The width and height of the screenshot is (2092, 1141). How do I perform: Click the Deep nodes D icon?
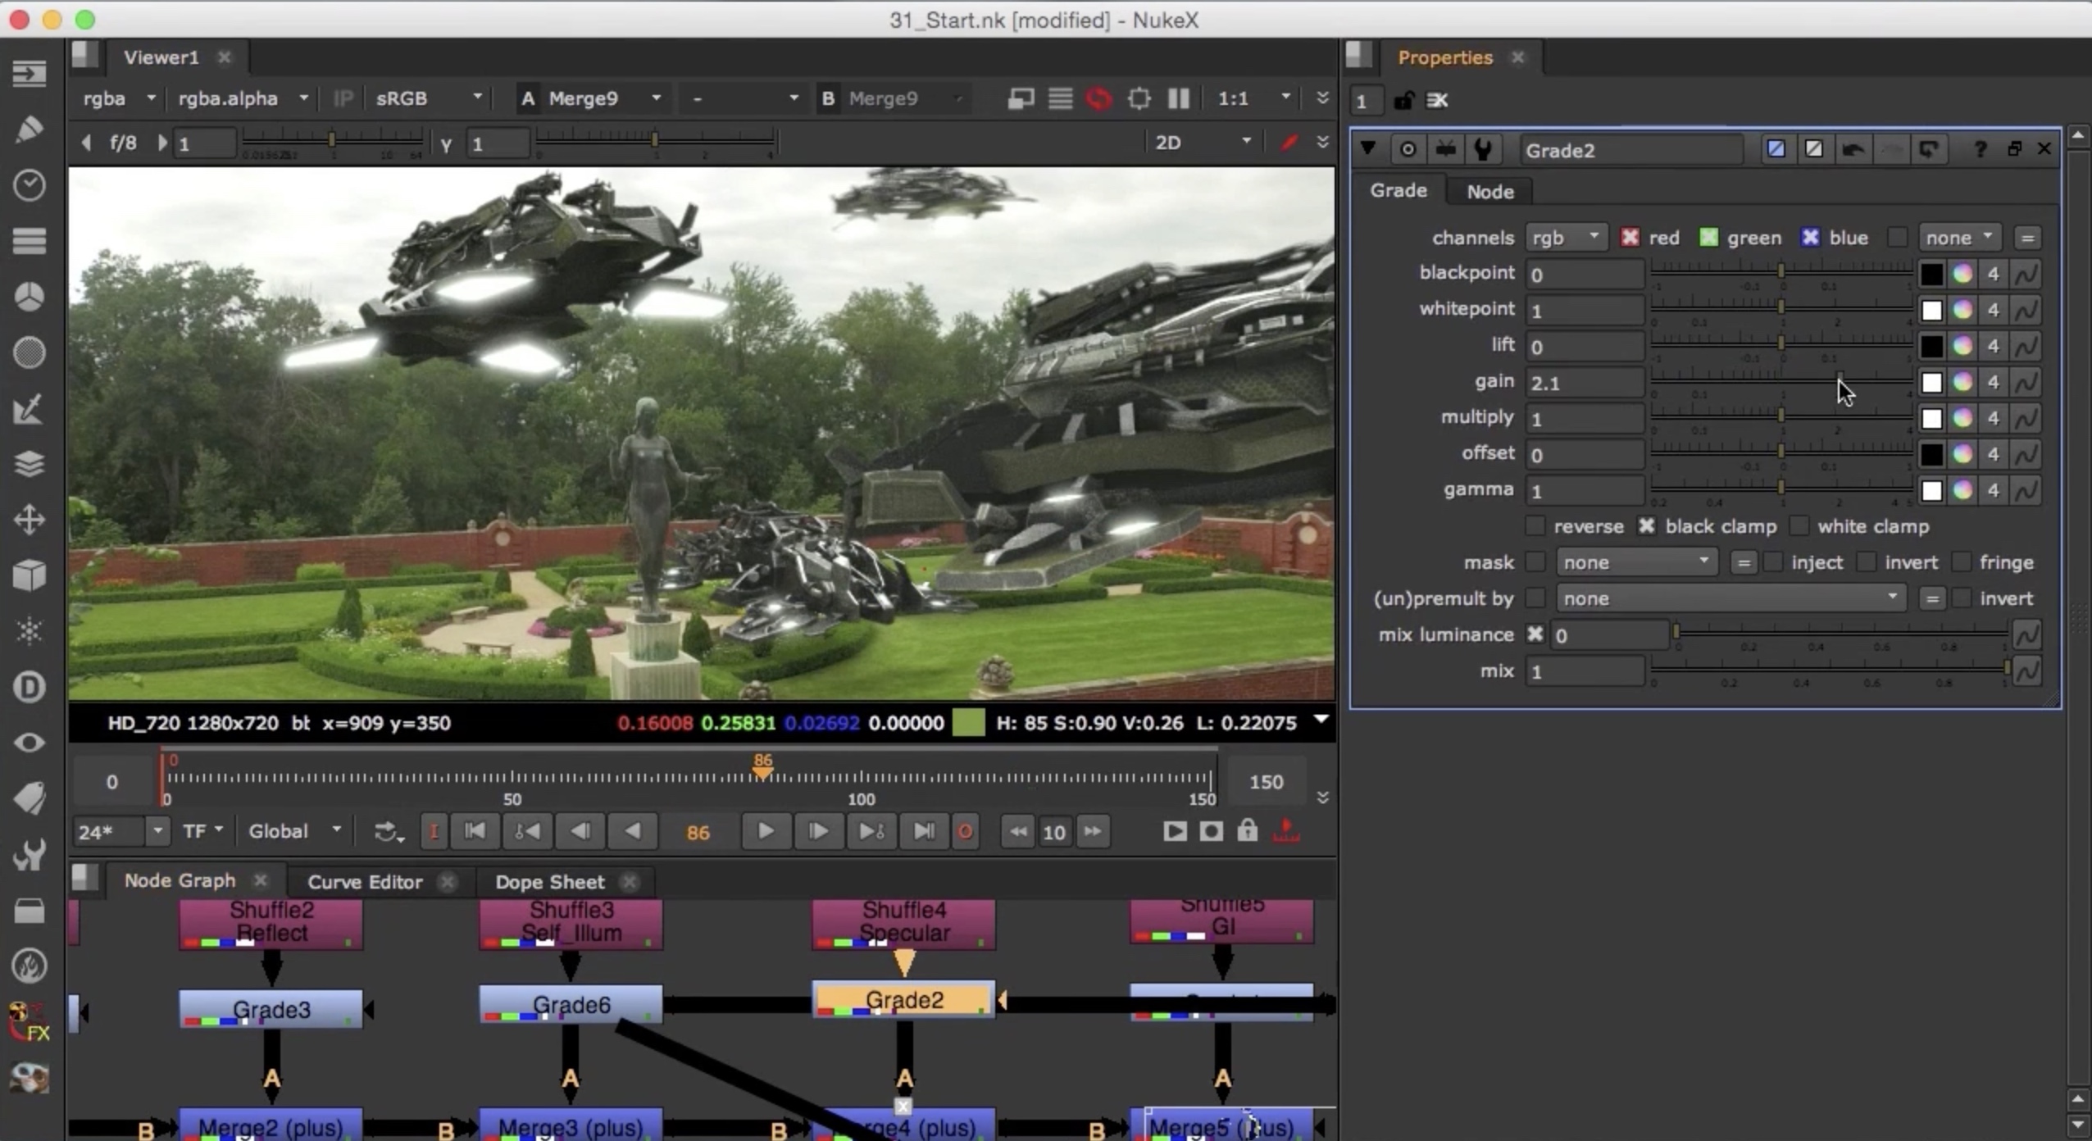(30, 687)
